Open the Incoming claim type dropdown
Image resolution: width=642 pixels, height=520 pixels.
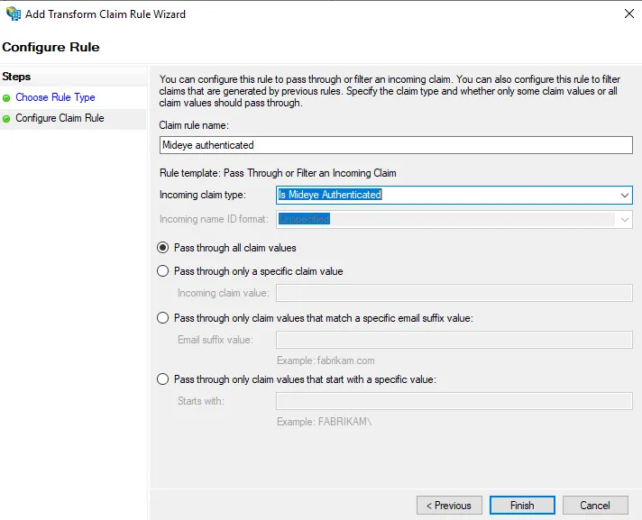(x=624, y=196)
